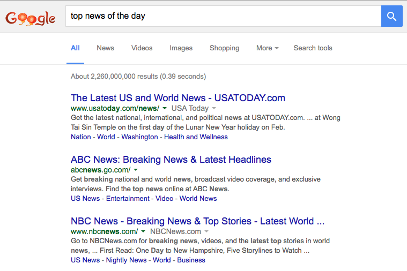Click the blue search magnifier button
The width and height of the screenshot is (407, 271).
(391, 16)
